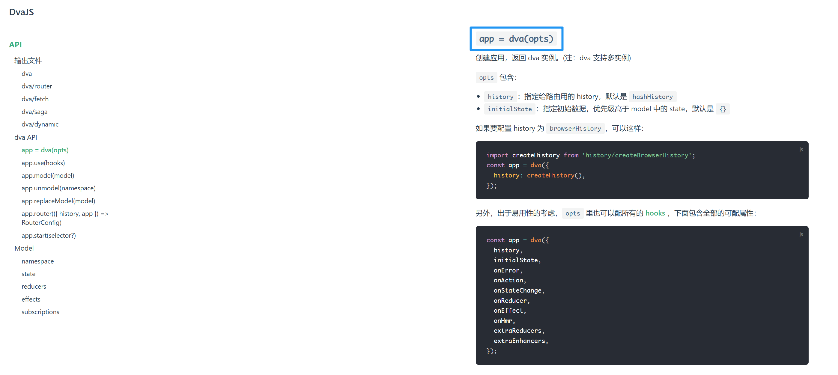The height and width of the screenshot is (375, 838).
Task: Open the Model sidebar section
Action: (24, 248)
